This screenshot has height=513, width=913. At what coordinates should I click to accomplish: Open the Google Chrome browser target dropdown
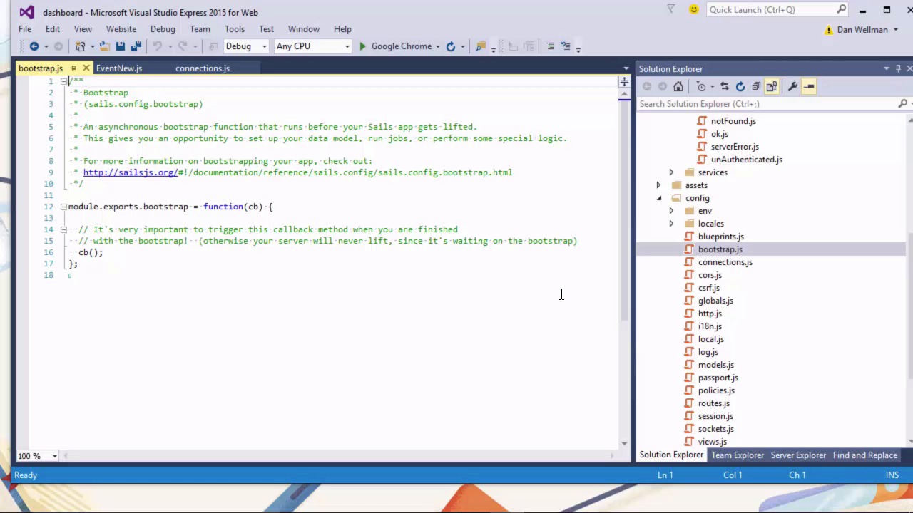pos(438,46)
